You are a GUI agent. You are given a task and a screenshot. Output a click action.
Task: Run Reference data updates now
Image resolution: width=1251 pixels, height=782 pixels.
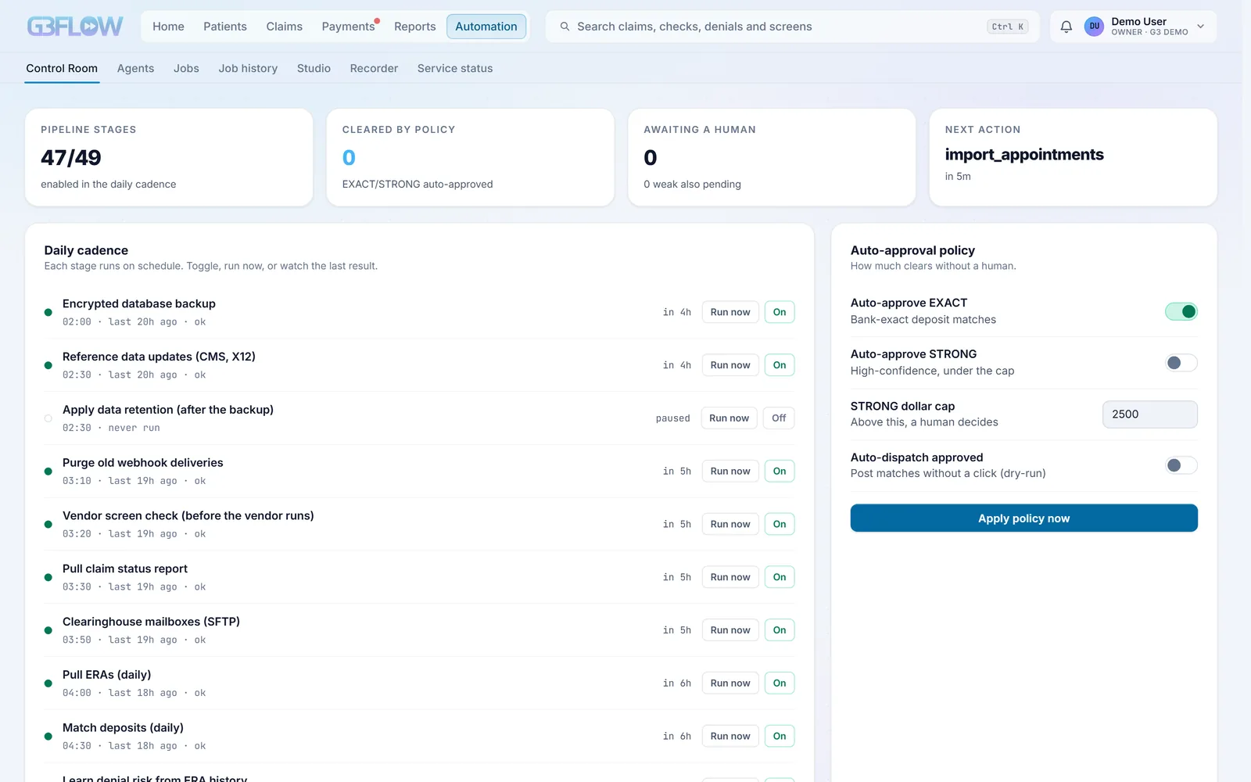click(x=730, y=365)
